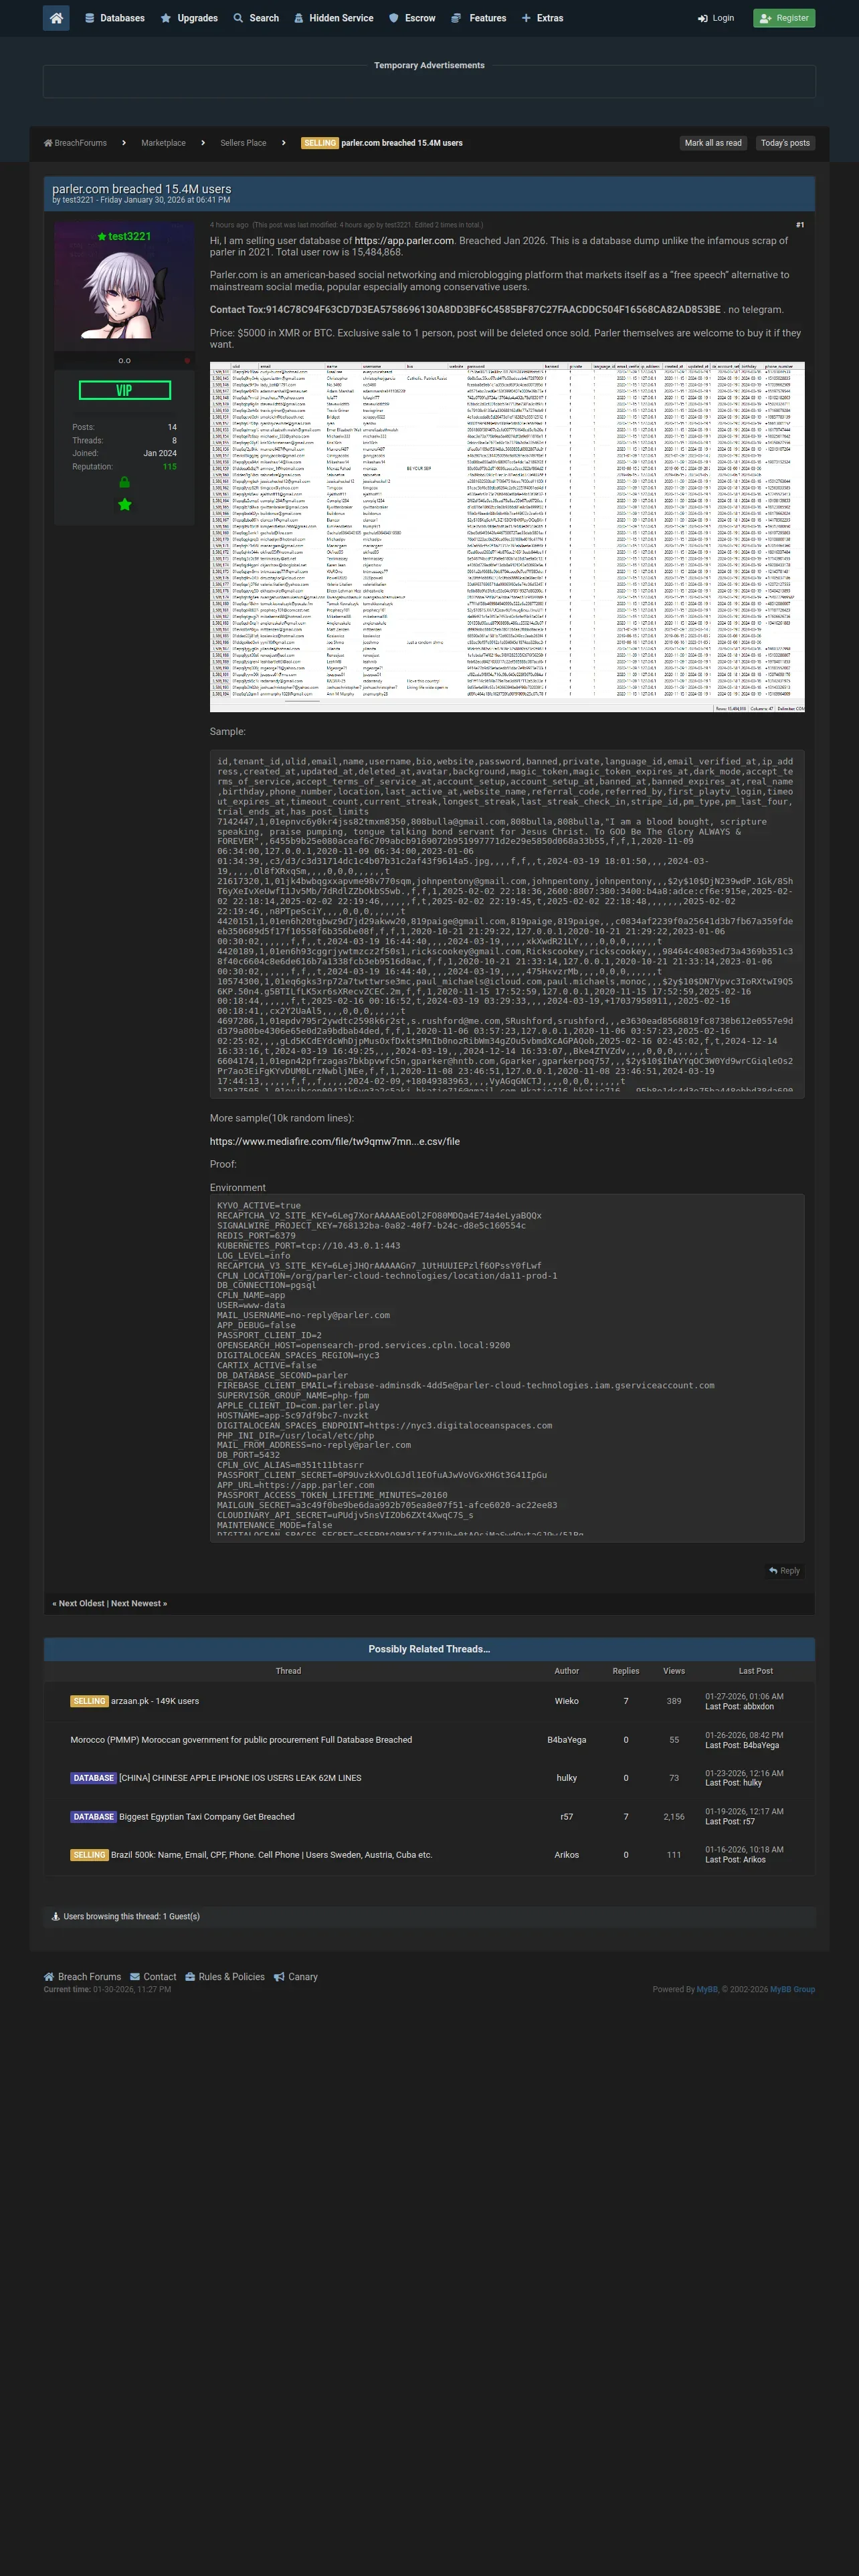Click the Login link

click(716, 18)
